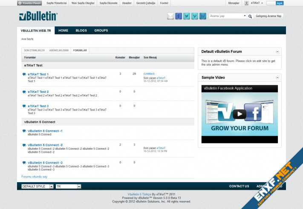Open the BLOGS navigation tab

(x=81, y=31)
